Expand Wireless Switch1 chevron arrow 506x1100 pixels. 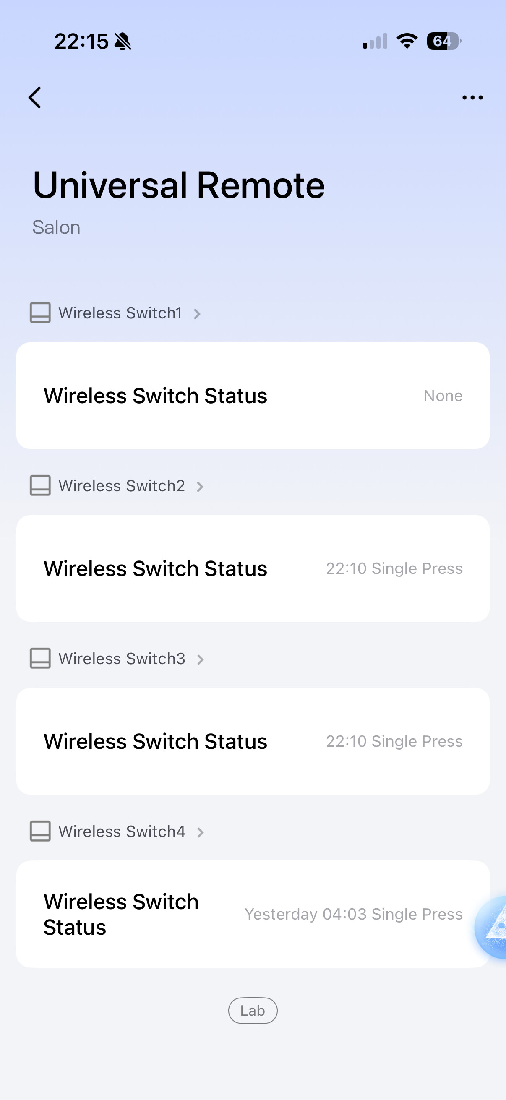[x=197, y=314]
